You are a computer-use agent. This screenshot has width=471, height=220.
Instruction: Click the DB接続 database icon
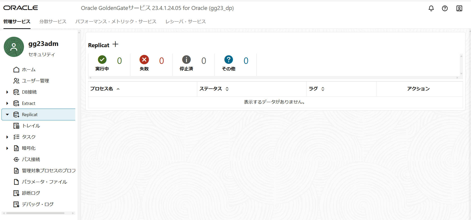coord(16,92)
